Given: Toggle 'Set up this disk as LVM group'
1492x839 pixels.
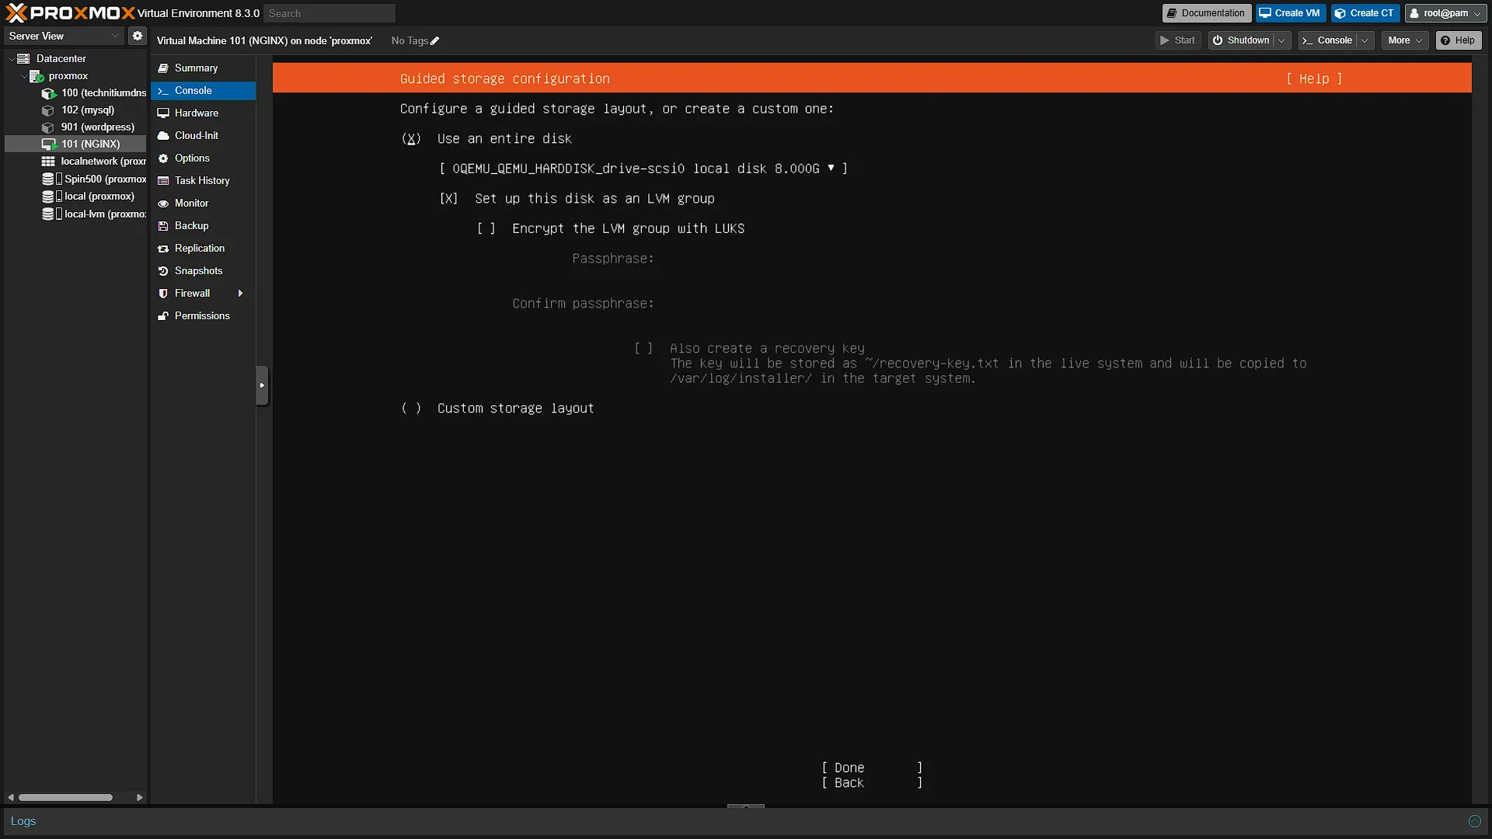Looking at the screenshot, I should click(x=448, y=199).
